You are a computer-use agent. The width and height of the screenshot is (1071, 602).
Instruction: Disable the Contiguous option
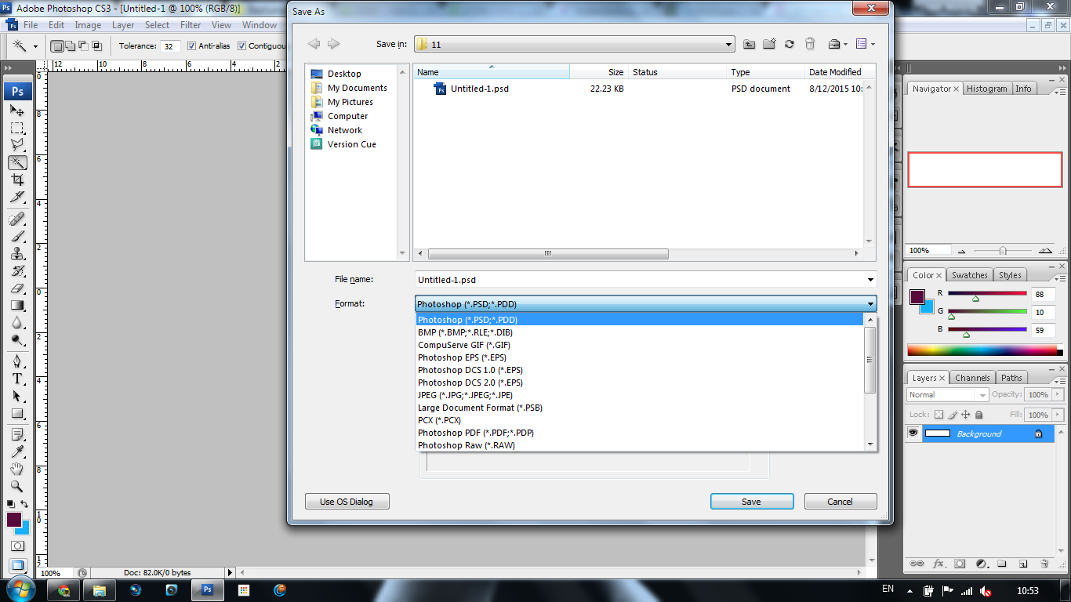pyautogui.click(x=243, y=45)
